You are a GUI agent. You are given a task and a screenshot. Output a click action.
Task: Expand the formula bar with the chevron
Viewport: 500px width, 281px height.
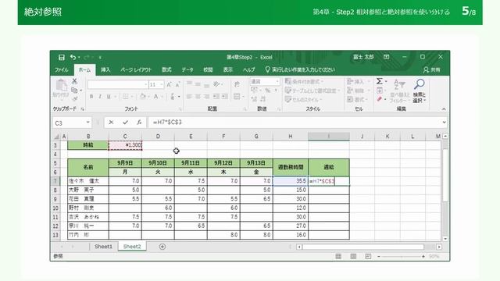click(444, 123)
